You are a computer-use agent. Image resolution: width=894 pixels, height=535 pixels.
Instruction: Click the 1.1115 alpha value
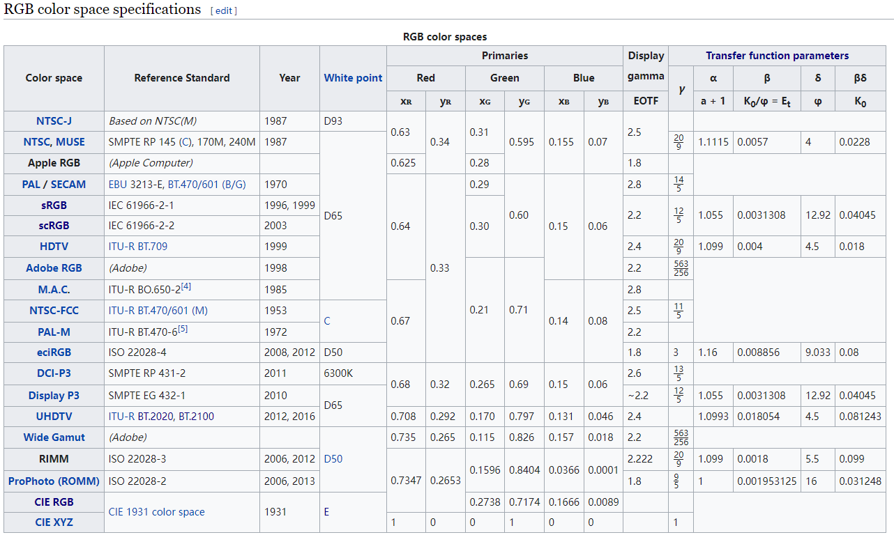click(x=713, y=141)
